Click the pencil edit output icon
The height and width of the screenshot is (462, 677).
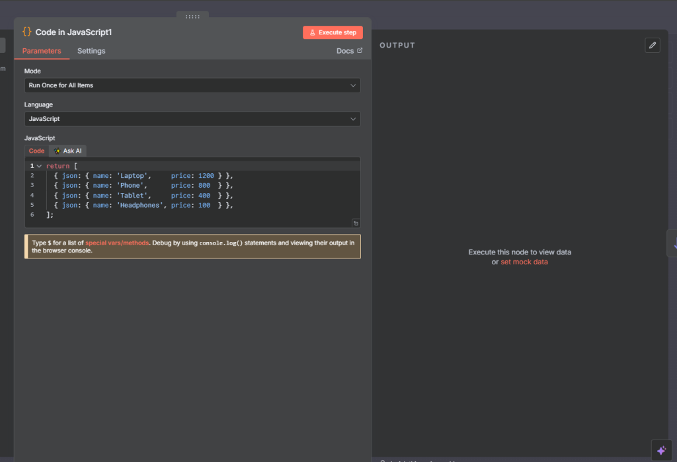(653, 45)
